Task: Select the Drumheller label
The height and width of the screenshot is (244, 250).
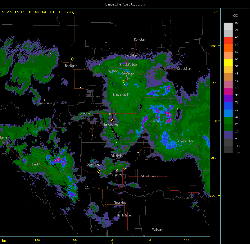Action: (x=185, y=141)
